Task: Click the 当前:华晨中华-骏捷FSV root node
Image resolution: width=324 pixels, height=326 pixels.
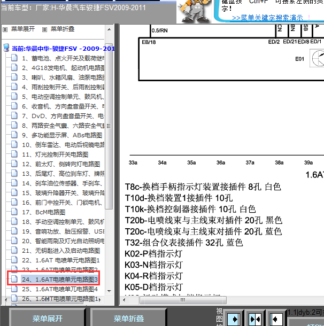Action: [x=63, y=49]
